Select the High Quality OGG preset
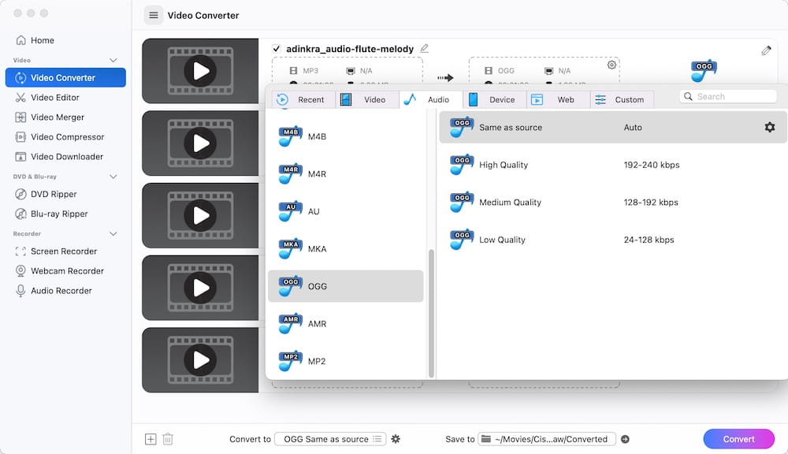This screenshot has height=454, width=788. [612, 165]
